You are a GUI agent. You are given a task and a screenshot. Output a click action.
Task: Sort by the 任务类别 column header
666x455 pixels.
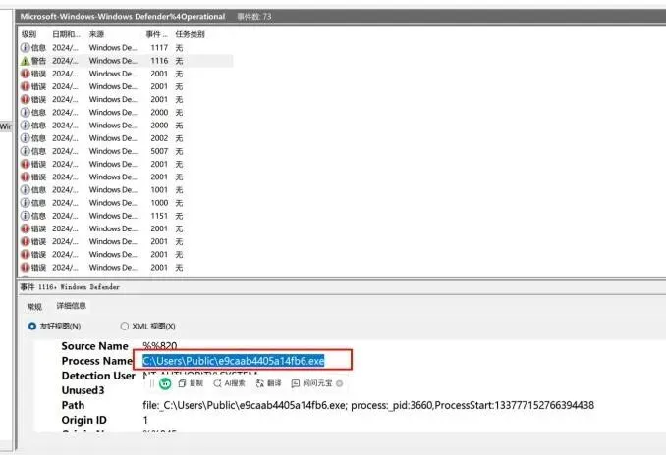[x=190, y=34]
